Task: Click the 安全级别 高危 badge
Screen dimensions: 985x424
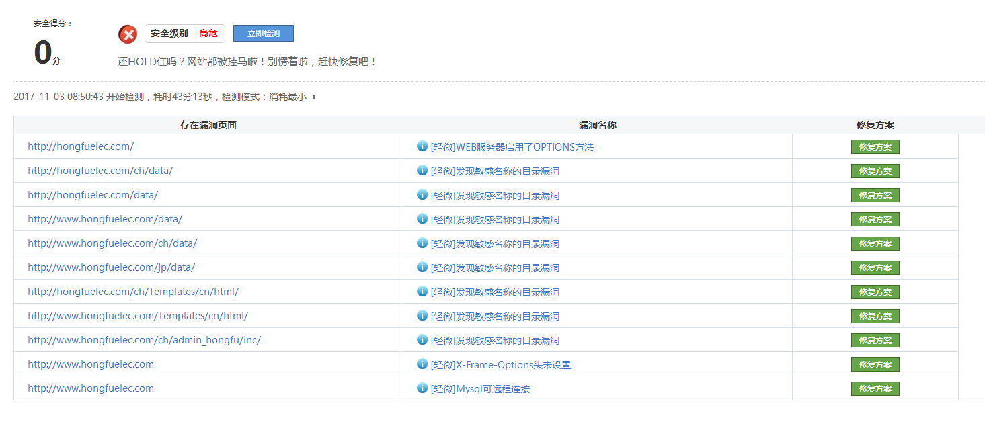Action: [x=185, y=34]
